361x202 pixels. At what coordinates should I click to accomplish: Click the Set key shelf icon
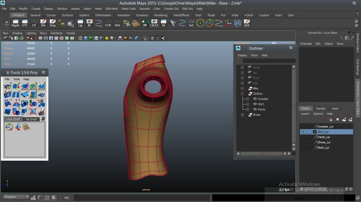click(x=191, y=23)
